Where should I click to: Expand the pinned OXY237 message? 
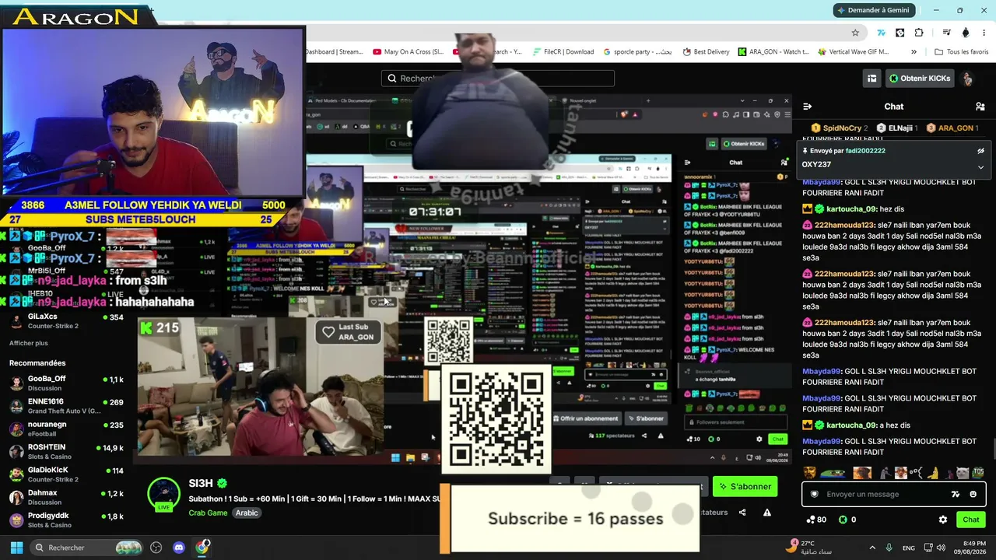click(980, 166)
